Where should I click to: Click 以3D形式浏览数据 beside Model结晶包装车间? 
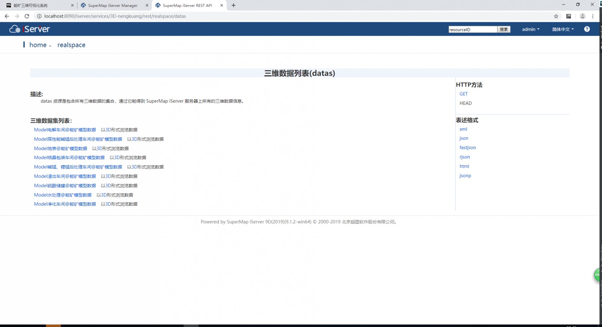128,157
